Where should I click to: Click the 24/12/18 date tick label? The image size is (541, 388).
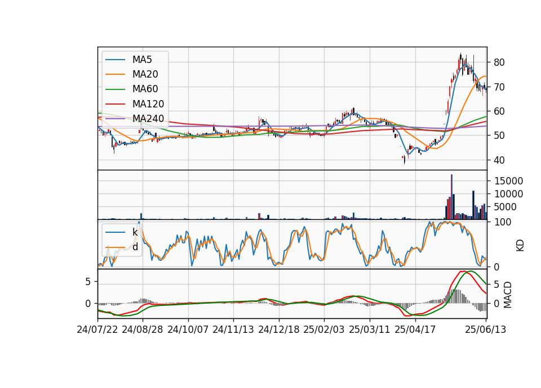click(x=279, y=330)
